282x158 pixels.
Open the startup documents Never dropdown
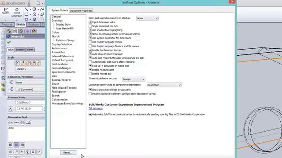tap(147, 18)
